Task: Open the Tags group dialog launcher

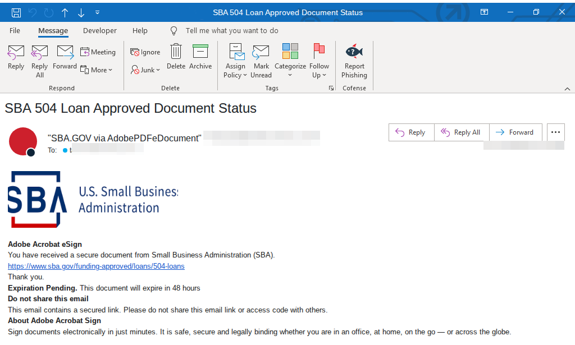Action: tap(331, 88)
